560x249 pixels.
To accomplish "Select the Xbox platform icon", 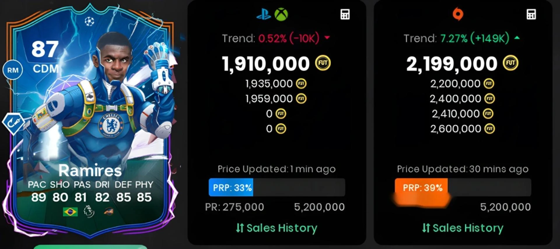I will 281,14.
